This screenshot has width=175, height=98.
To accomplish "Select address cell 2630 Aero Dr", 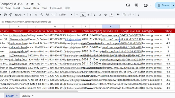I will coord(36,64).
